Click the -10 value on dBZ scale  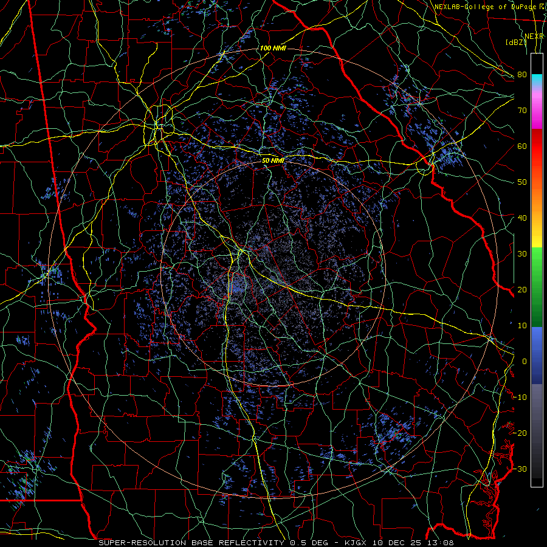click(520, 397)
